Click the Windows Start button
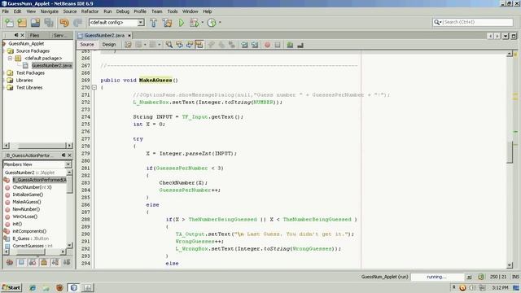Screen dimensions: 521x293 tap(11, 287)
